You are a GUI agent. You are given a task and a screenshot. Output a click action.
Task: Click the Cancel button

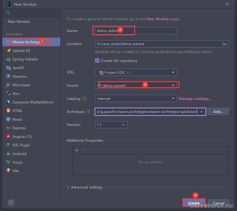point(218,203)
